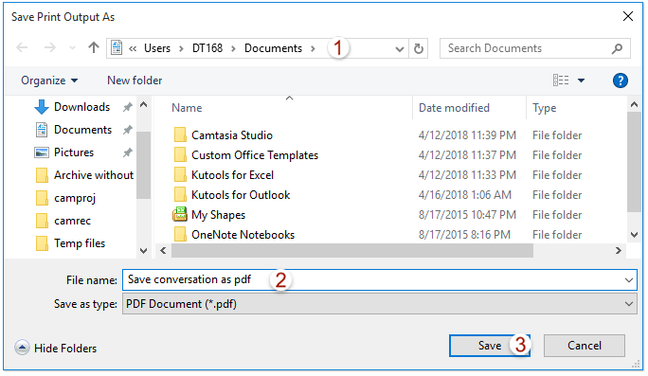Click into the File name text field
Screen dimensions: 648x376
(x=379, y=280)
